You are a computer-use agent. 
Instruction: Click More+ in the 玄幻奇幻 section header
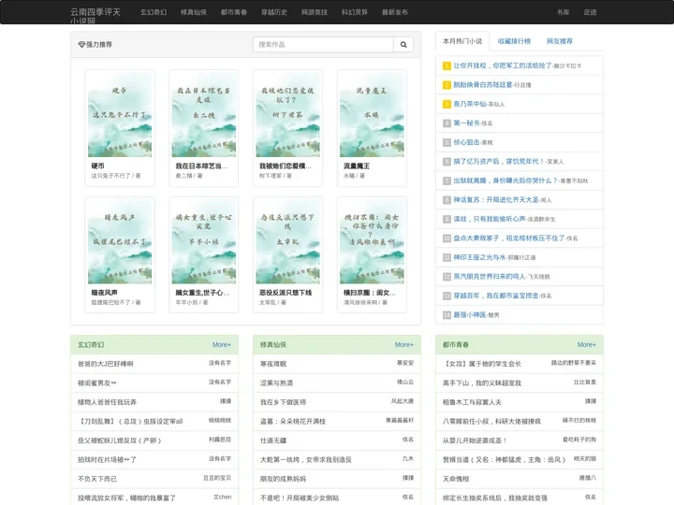(221, 344)
